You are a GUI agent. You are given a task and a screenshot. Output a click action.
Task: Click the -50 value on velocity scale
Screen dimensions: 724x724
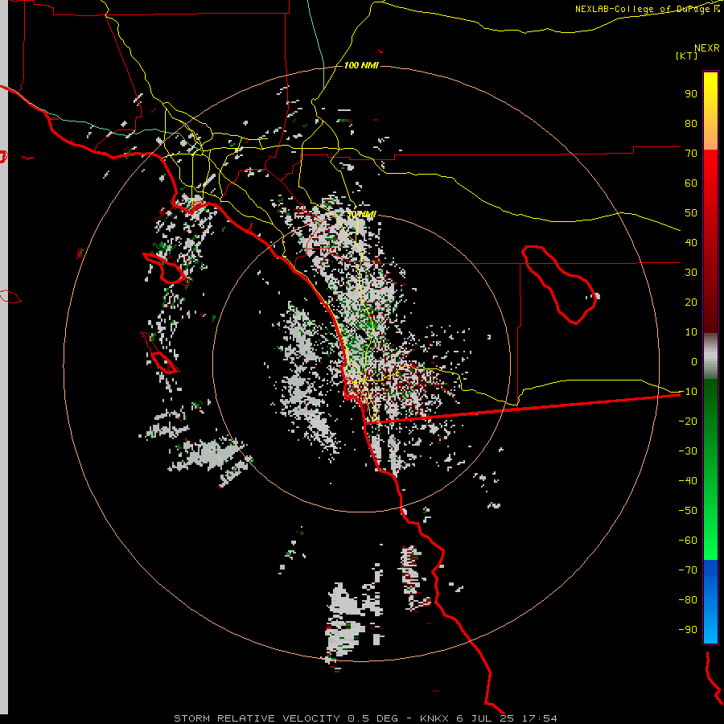tap(688, 511)
